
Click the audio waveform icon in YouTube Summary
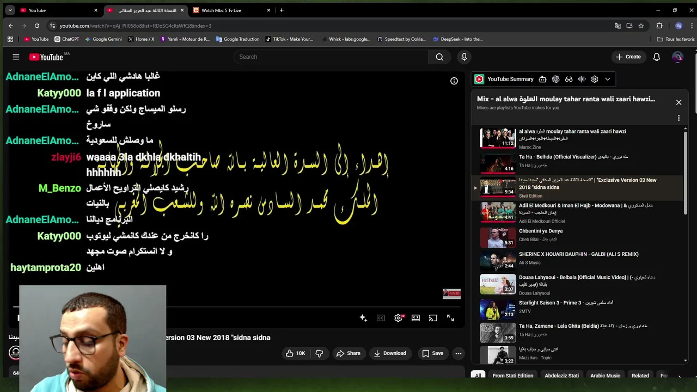582,79
